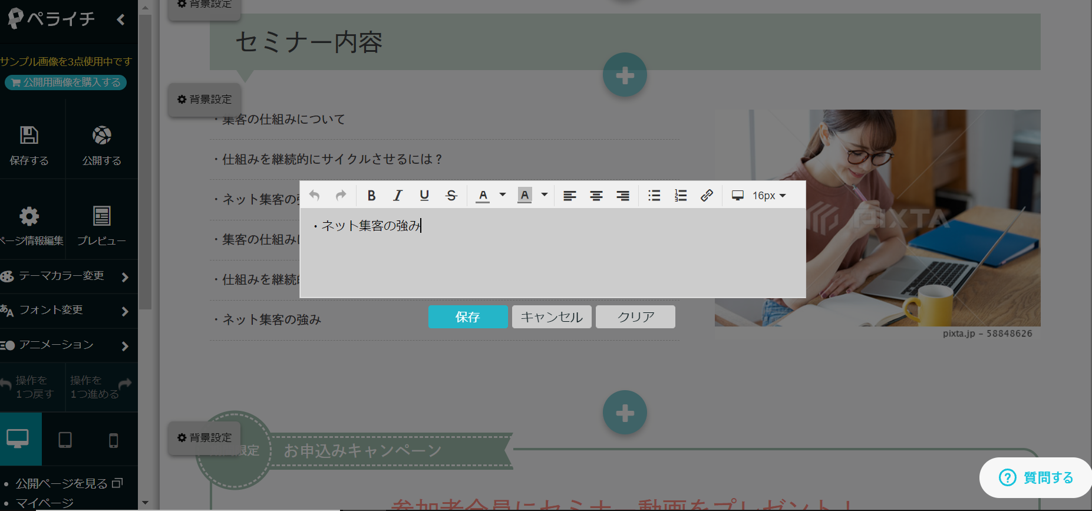
Task: Click the キャンセル button
Action: pyautogui.click(x=552, y=317)
